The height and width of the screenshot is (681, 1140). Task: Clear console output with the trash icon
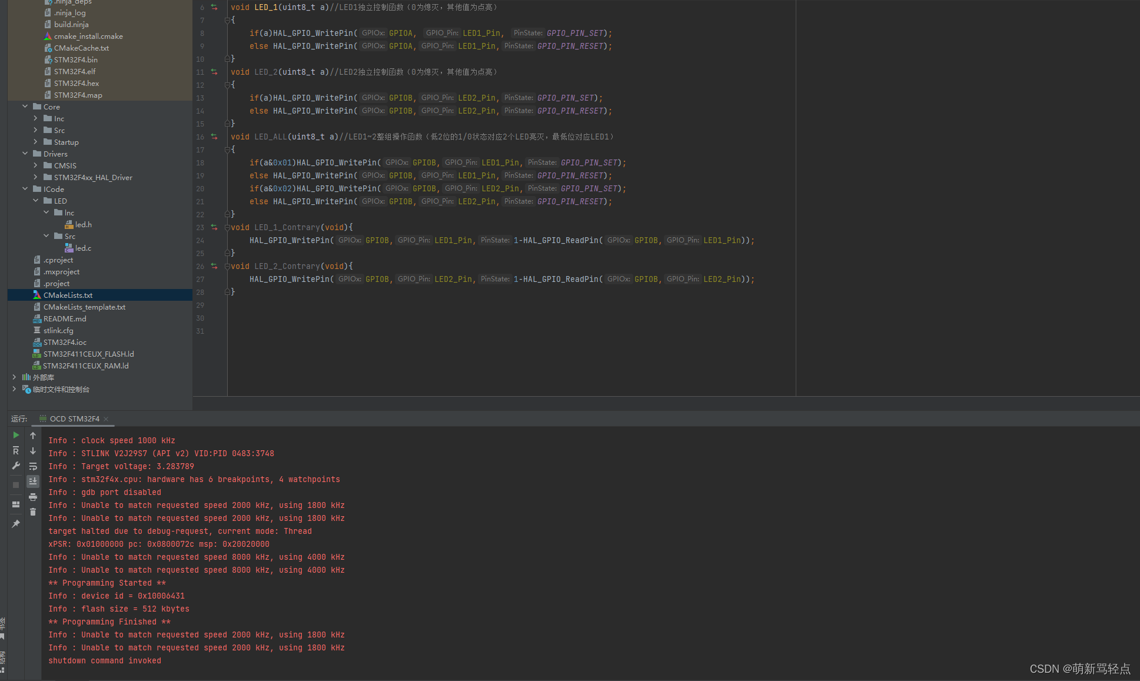[x=33, y=512]
